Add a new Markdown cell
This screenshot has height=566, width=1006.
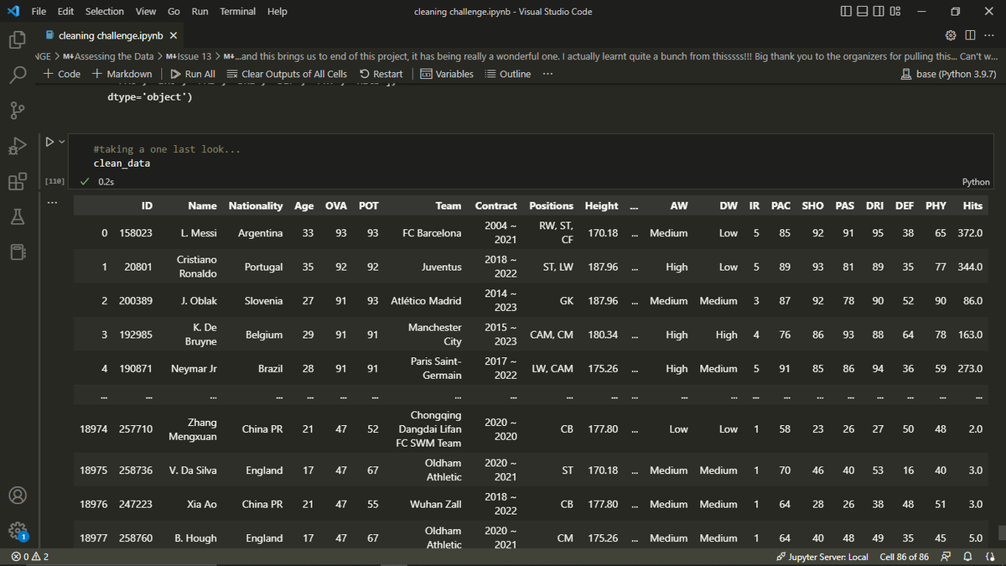[124, 74]
